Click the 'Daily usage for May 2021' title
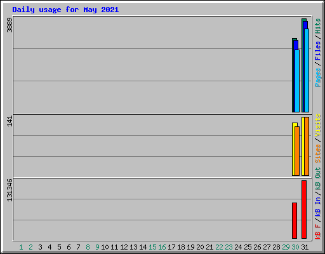This screenshot has width=325, height=254. click(x=65, y=10)
